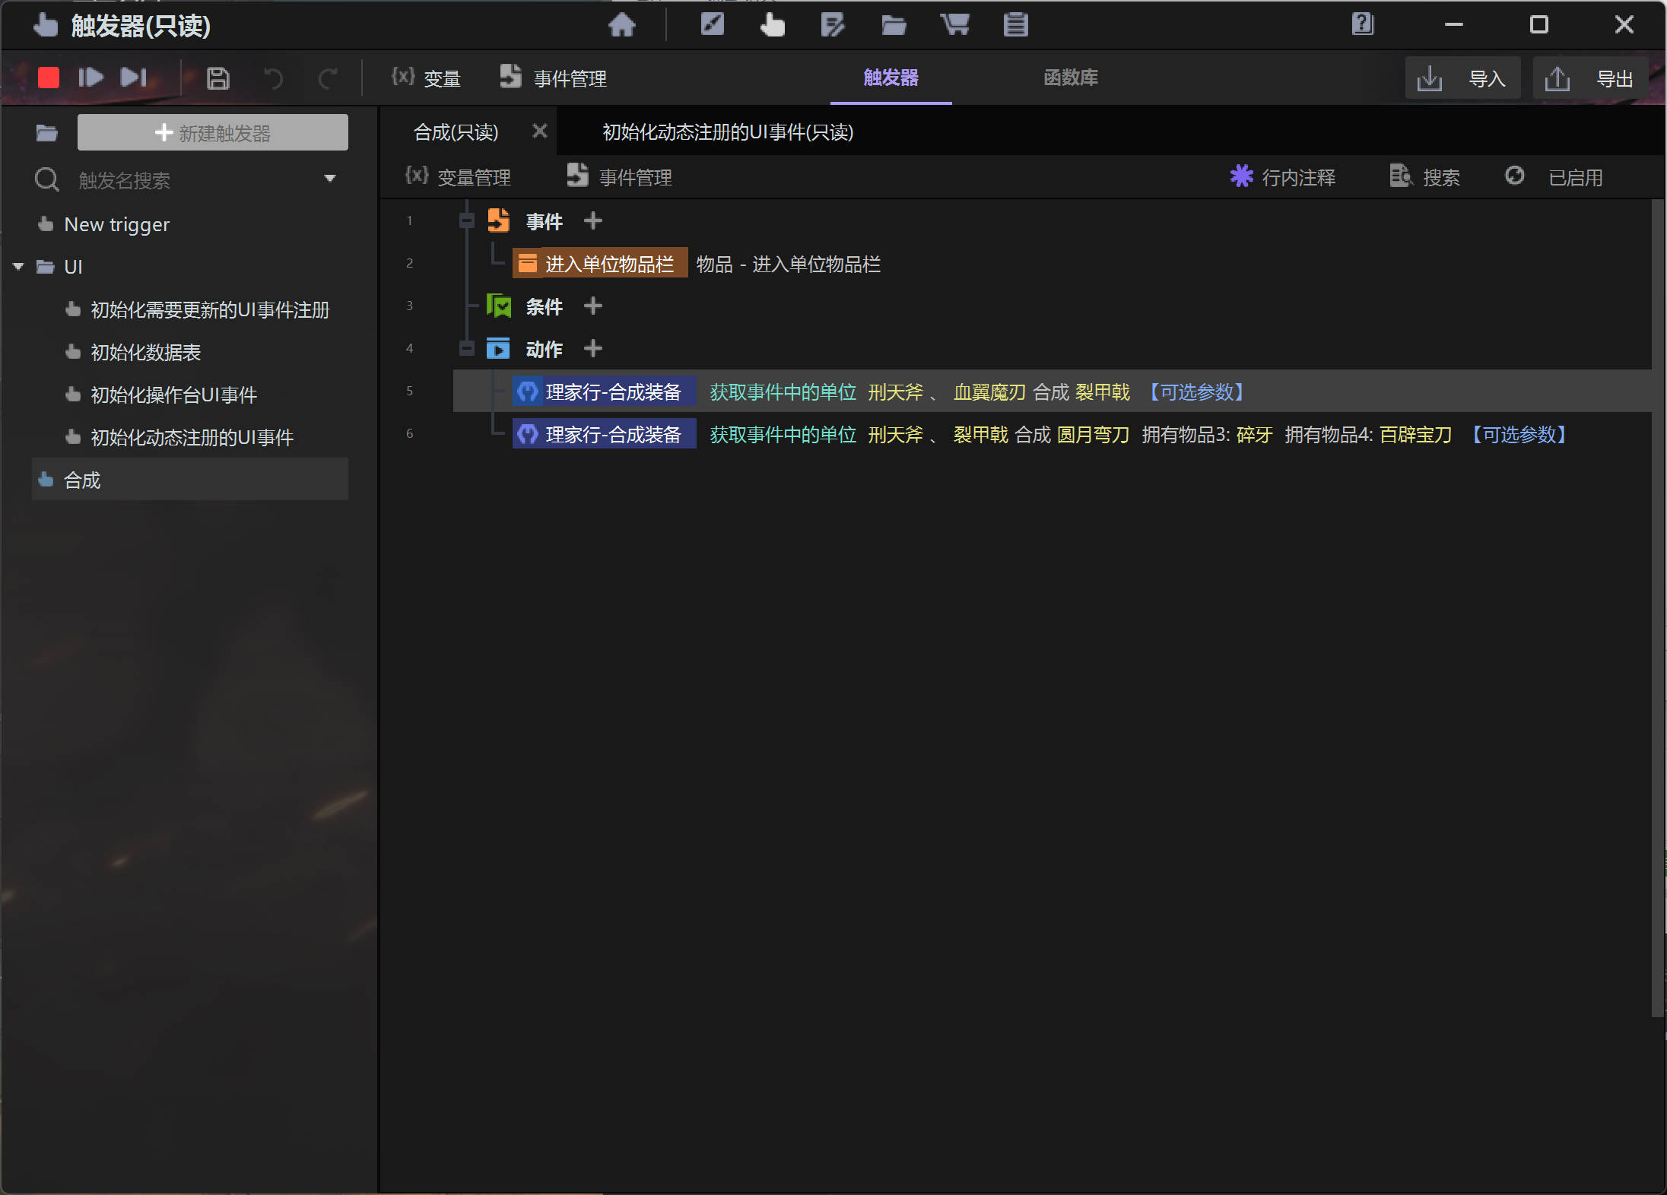Open top toolbar 事件管理
This screenshot has width=1667, height=1195.
coord(553,78)
